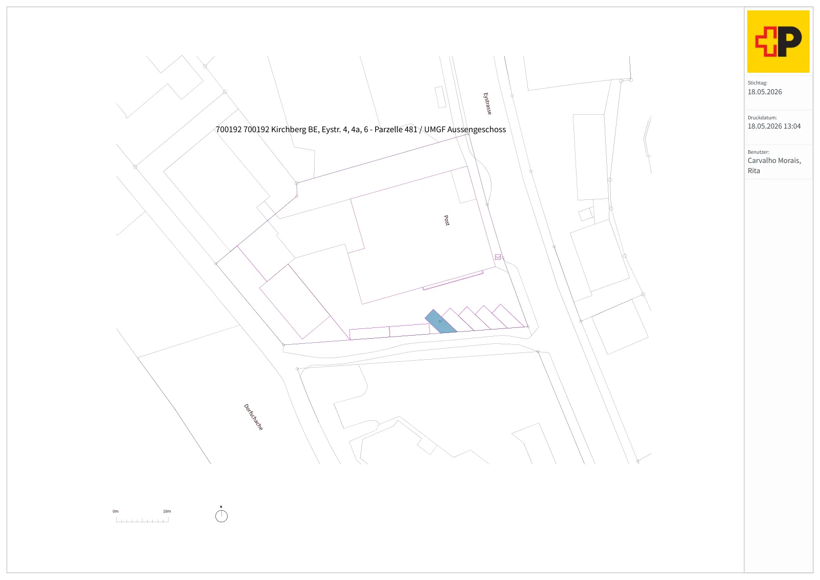Click the 'Dorfschache' street label
Screen dimensions: 820x580
(253, 417)
